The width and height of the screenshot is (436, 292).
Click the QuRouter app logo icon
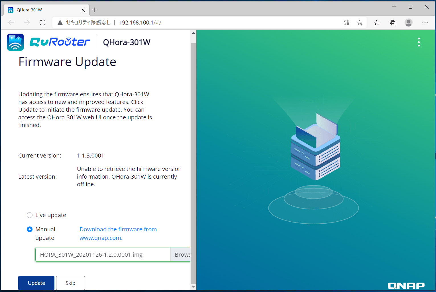(15, 42)
